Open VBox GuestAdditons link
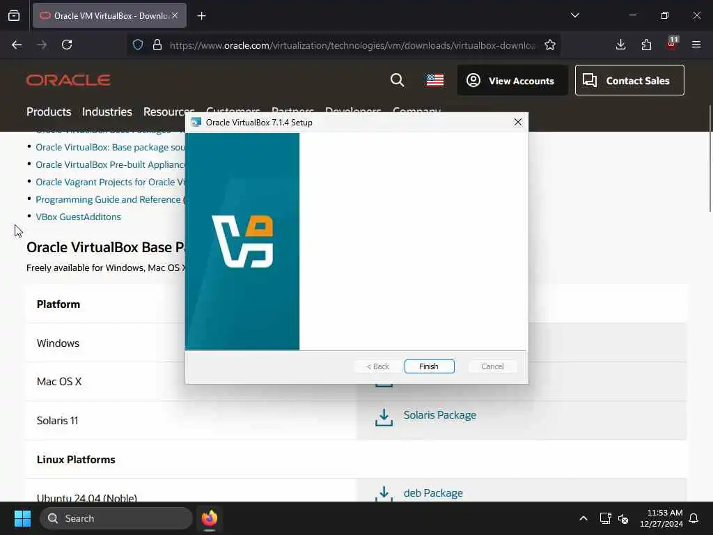The width and height of the screenshot is (713, 535). coord(78,217)
